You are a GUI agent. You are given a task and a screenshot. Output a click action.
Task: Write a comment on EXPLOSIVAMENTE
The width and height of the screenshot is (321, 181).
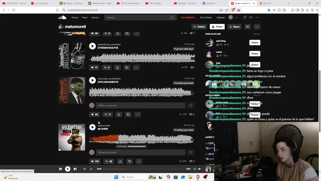[140, 106]
